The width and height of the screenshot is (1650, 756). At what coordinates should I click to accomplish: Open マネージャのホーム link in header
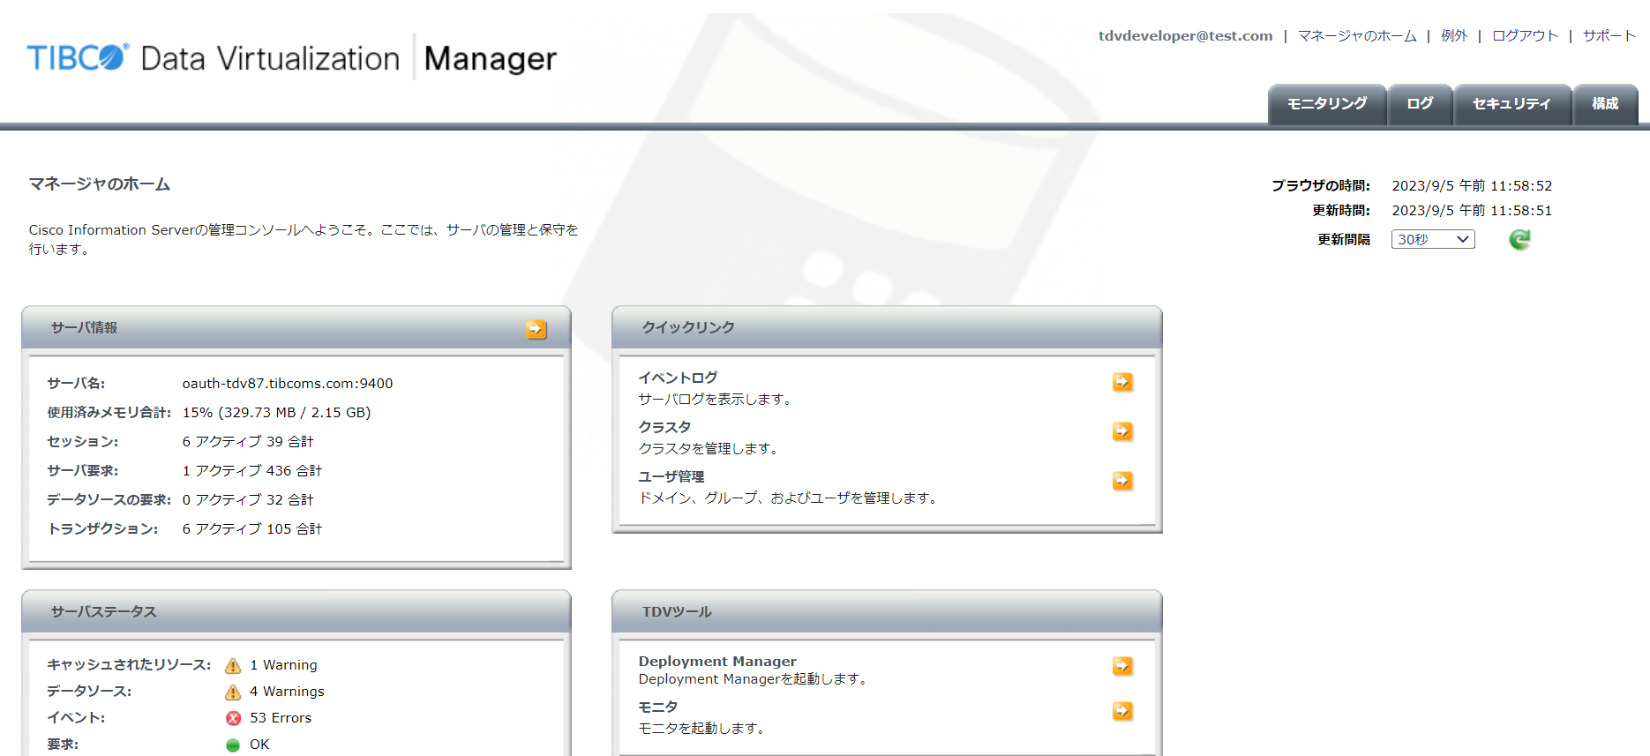pyautogui.click(x=1357, y=36)
